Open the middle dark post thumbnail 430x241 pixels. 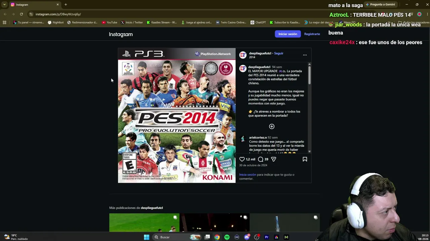click(x=214, y=223)
